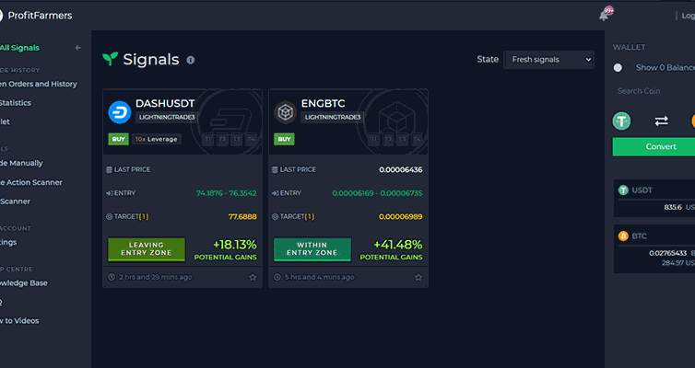Favorite the ENGBTC signal with star
The width and height of the screenshot is (695, 368).
click(418, 277)
